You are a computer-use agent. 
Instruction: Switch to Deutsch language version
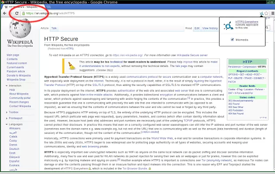[x=14, y=149]
